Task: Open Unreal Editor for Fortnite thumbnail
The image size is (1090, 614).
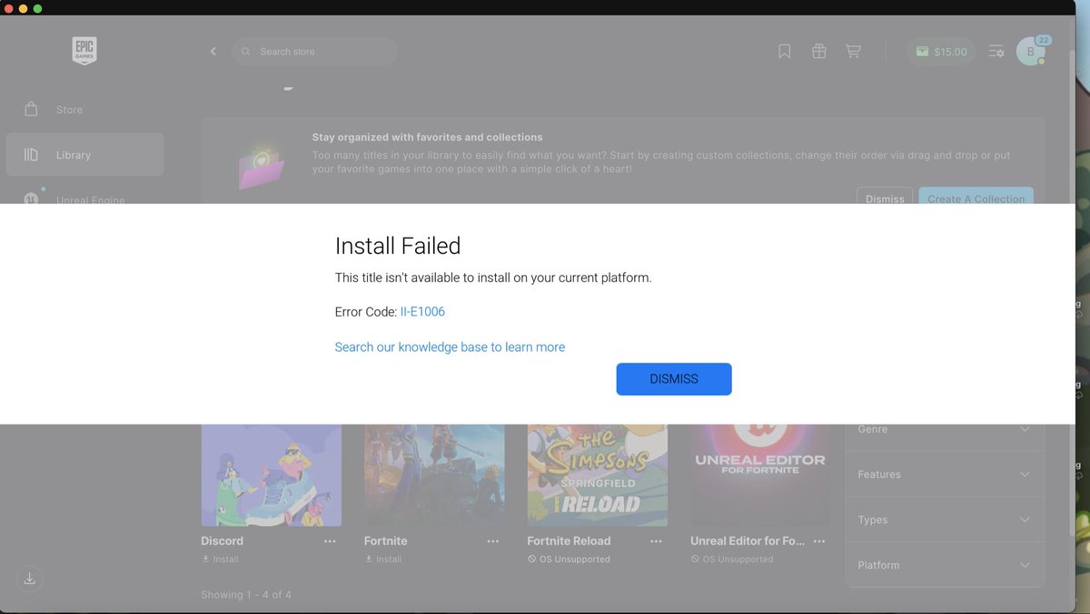Action: [760, 474]
